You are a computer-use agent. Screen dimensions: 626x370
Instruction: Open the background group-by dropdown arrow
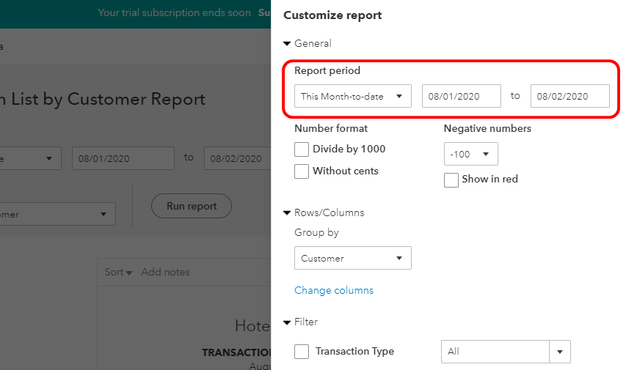[102, 215]
